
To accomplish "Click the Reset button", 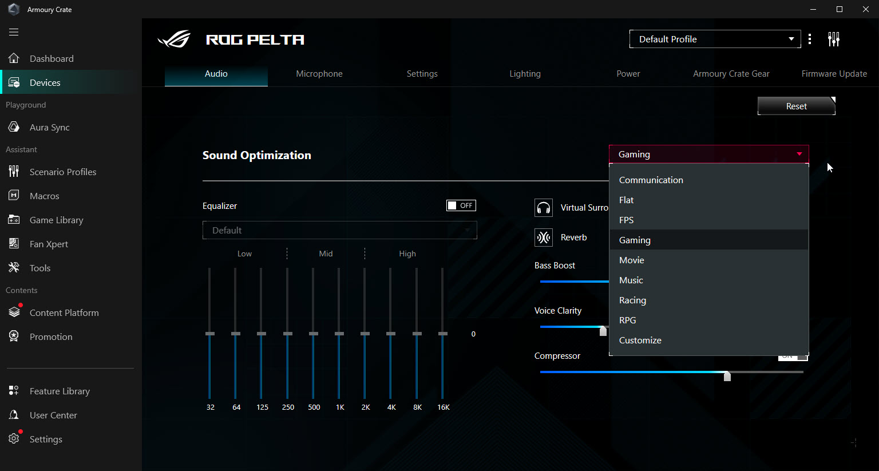I will pyautogui.click(x=797, y=106).
